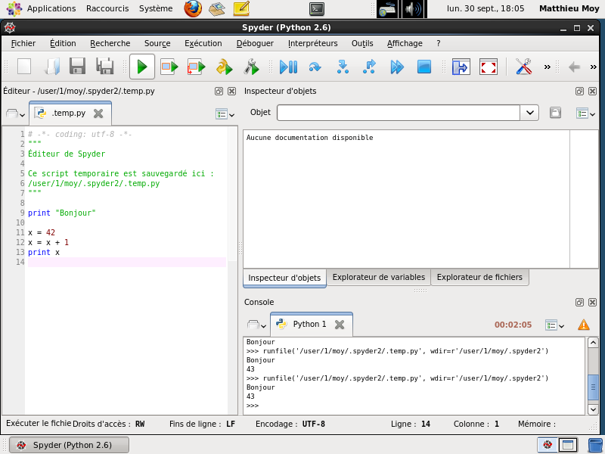605x454 pixels.
Task: Run the file with green play button
Action: click(142, 67)
